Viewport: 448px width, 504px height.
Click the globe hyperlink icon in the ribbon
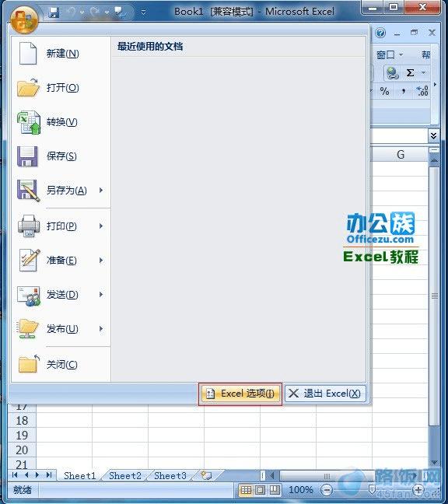pyautogui.click(x=392, y=73)
